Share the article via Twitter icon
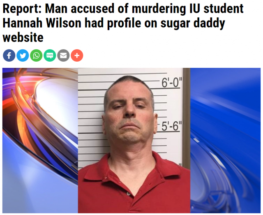This screenshot has height=215, width=263. (x=23, y=55)
